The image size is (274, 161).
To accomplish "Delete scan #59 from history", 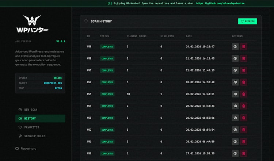I will click(x=244, y=47).
